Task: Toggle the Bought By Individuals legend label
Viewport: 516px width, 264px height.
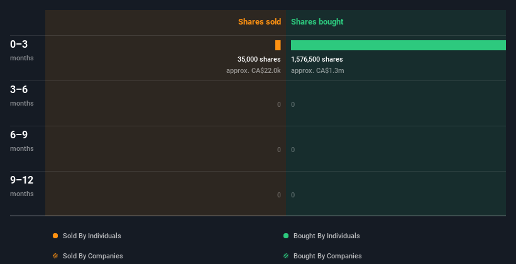Action: [326, 236]
